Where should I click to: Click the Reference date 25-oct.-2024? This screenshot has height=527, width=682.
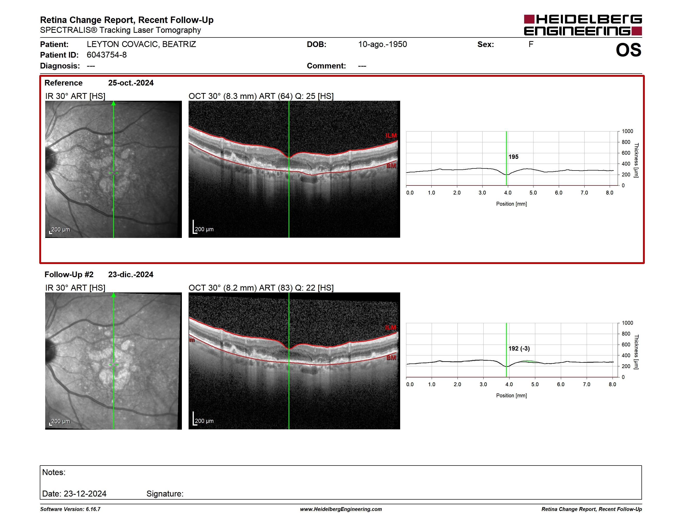click(x=131, y=83)
